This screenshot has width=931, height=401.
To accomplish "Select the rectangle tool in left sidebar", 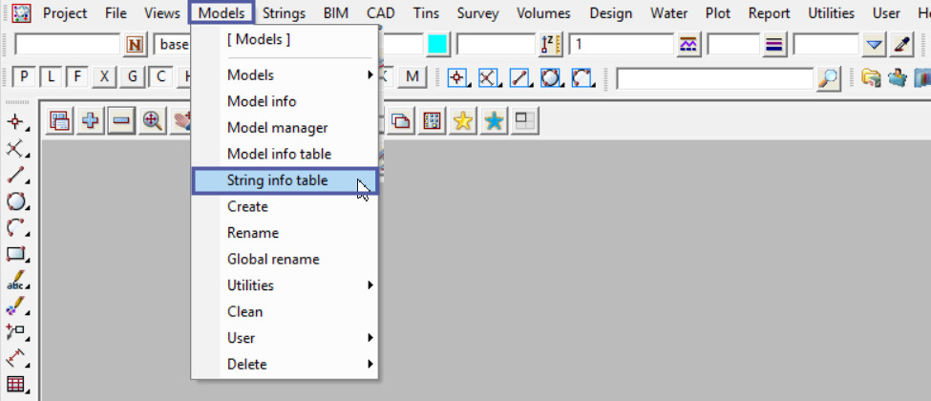I will (16, 255).
